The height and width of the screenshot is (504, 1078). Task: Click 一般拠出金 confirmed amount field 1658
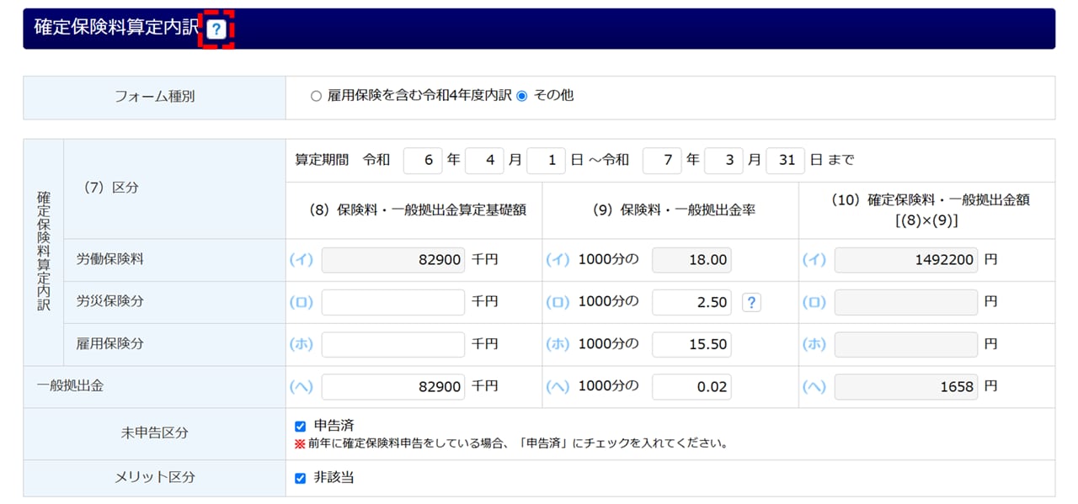coord(906,387)
